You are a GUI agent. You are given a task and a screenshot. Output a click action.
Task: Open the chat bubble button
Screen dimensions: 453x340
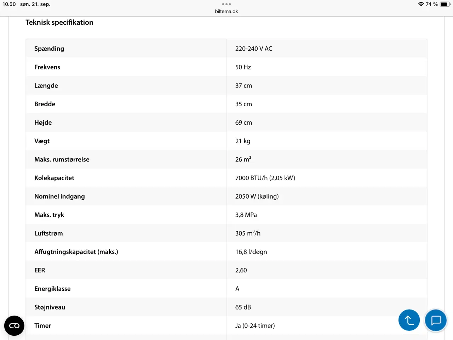[x=436, y=320]
